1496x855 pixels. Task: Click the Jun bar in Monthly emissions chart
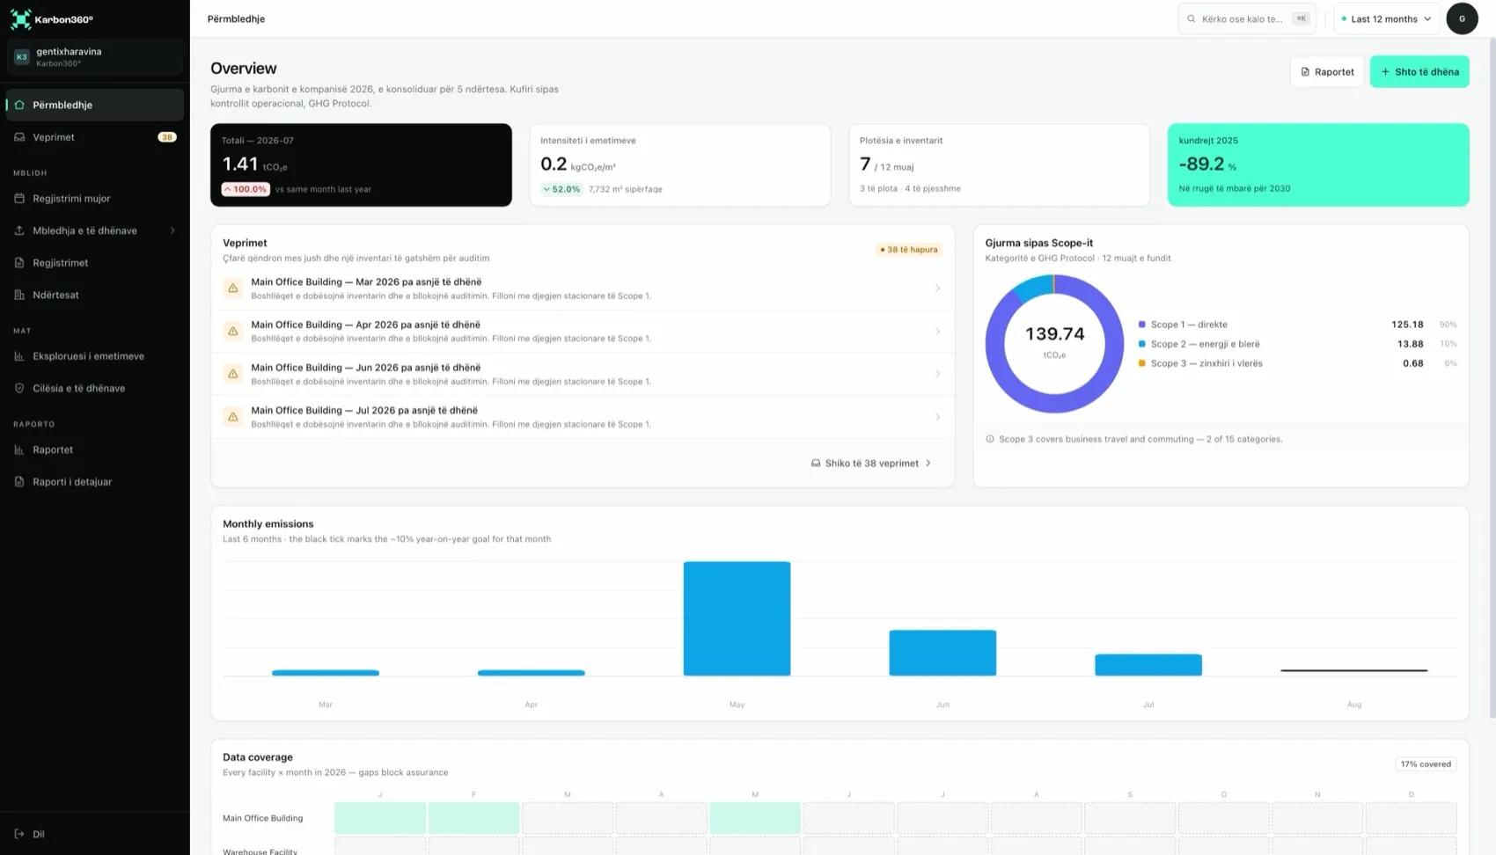[x=942, y=653]
